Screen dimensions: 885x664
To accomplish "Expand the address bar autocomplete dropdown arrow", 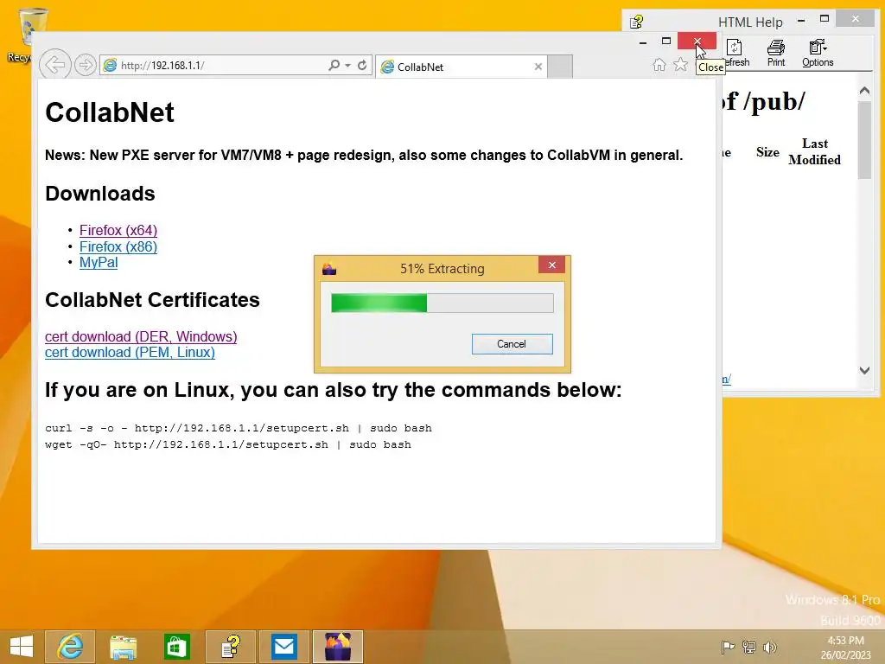I will pyautogui.click(x=347, y=66).
